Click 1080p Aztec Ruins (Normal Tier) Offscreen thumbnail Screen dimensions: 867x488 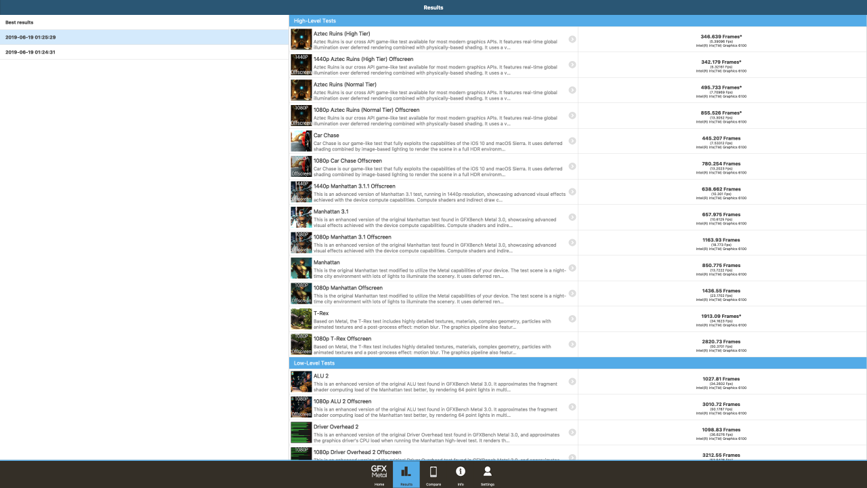pos(301,115)
